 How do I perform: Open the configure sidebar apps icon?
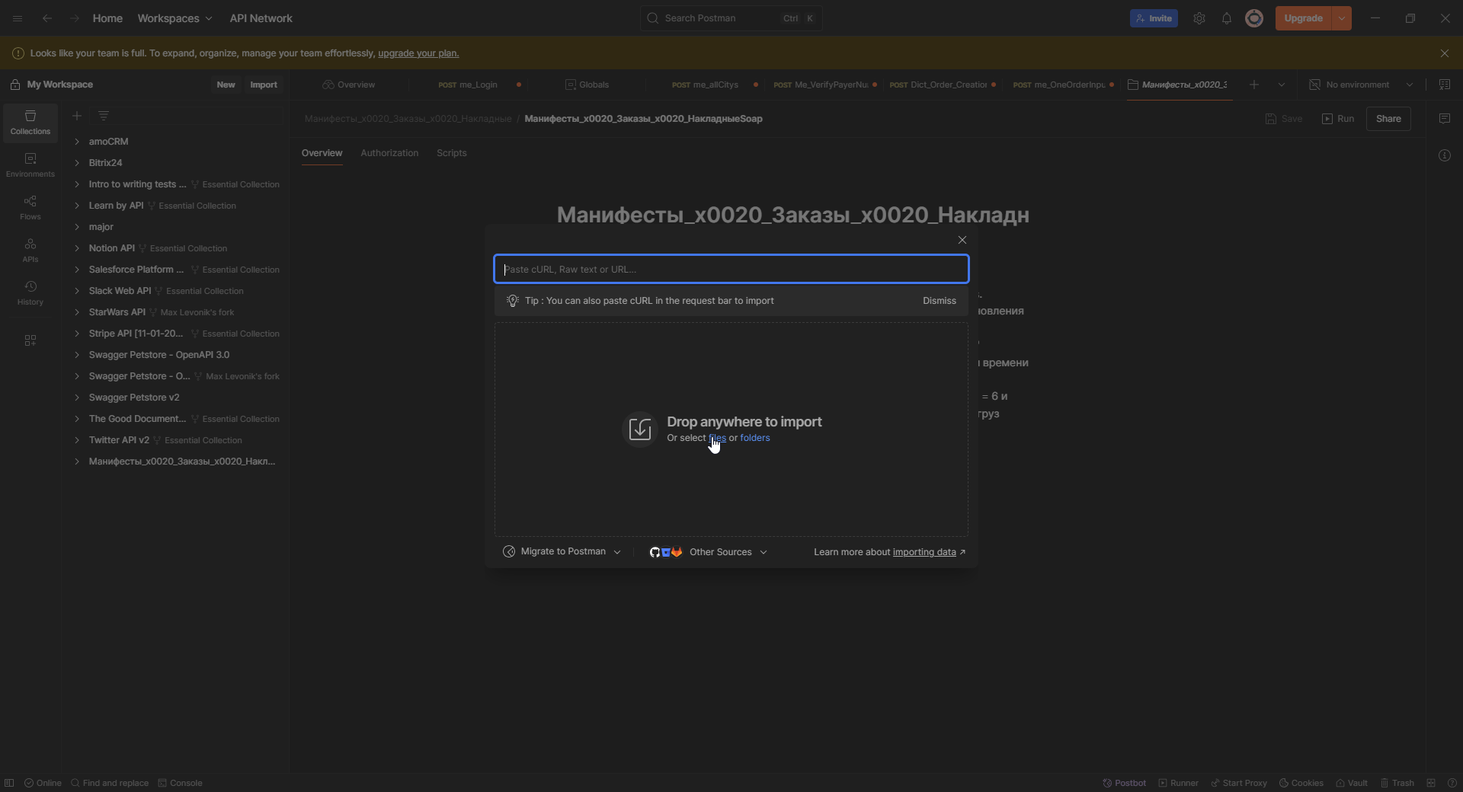coord(30,340)
